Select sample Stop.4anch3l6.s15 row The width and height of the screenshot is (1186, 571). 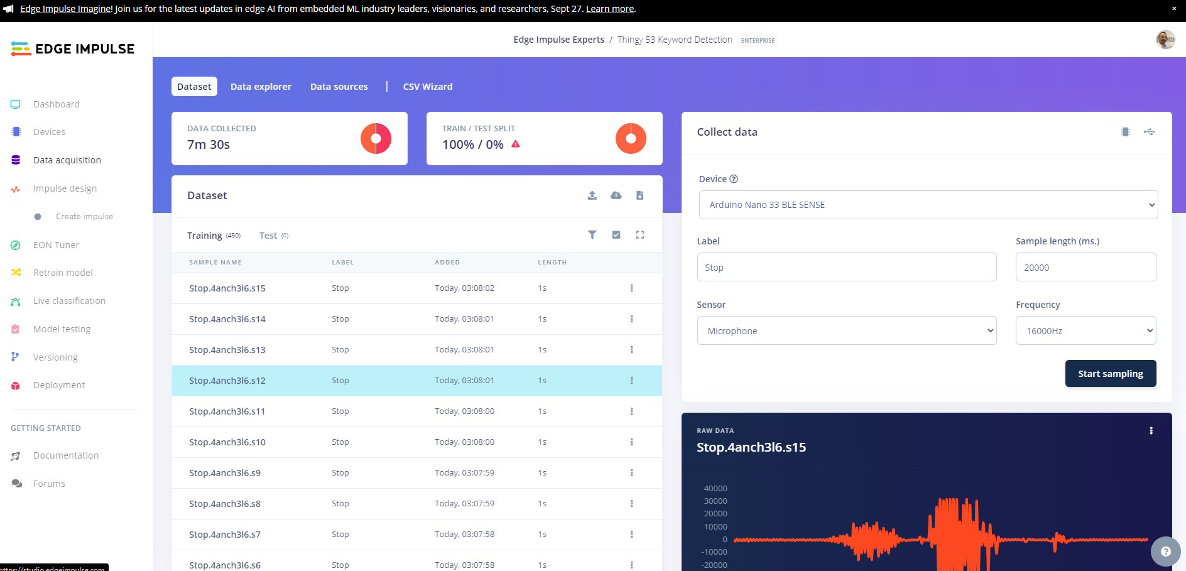click(416, 288)
